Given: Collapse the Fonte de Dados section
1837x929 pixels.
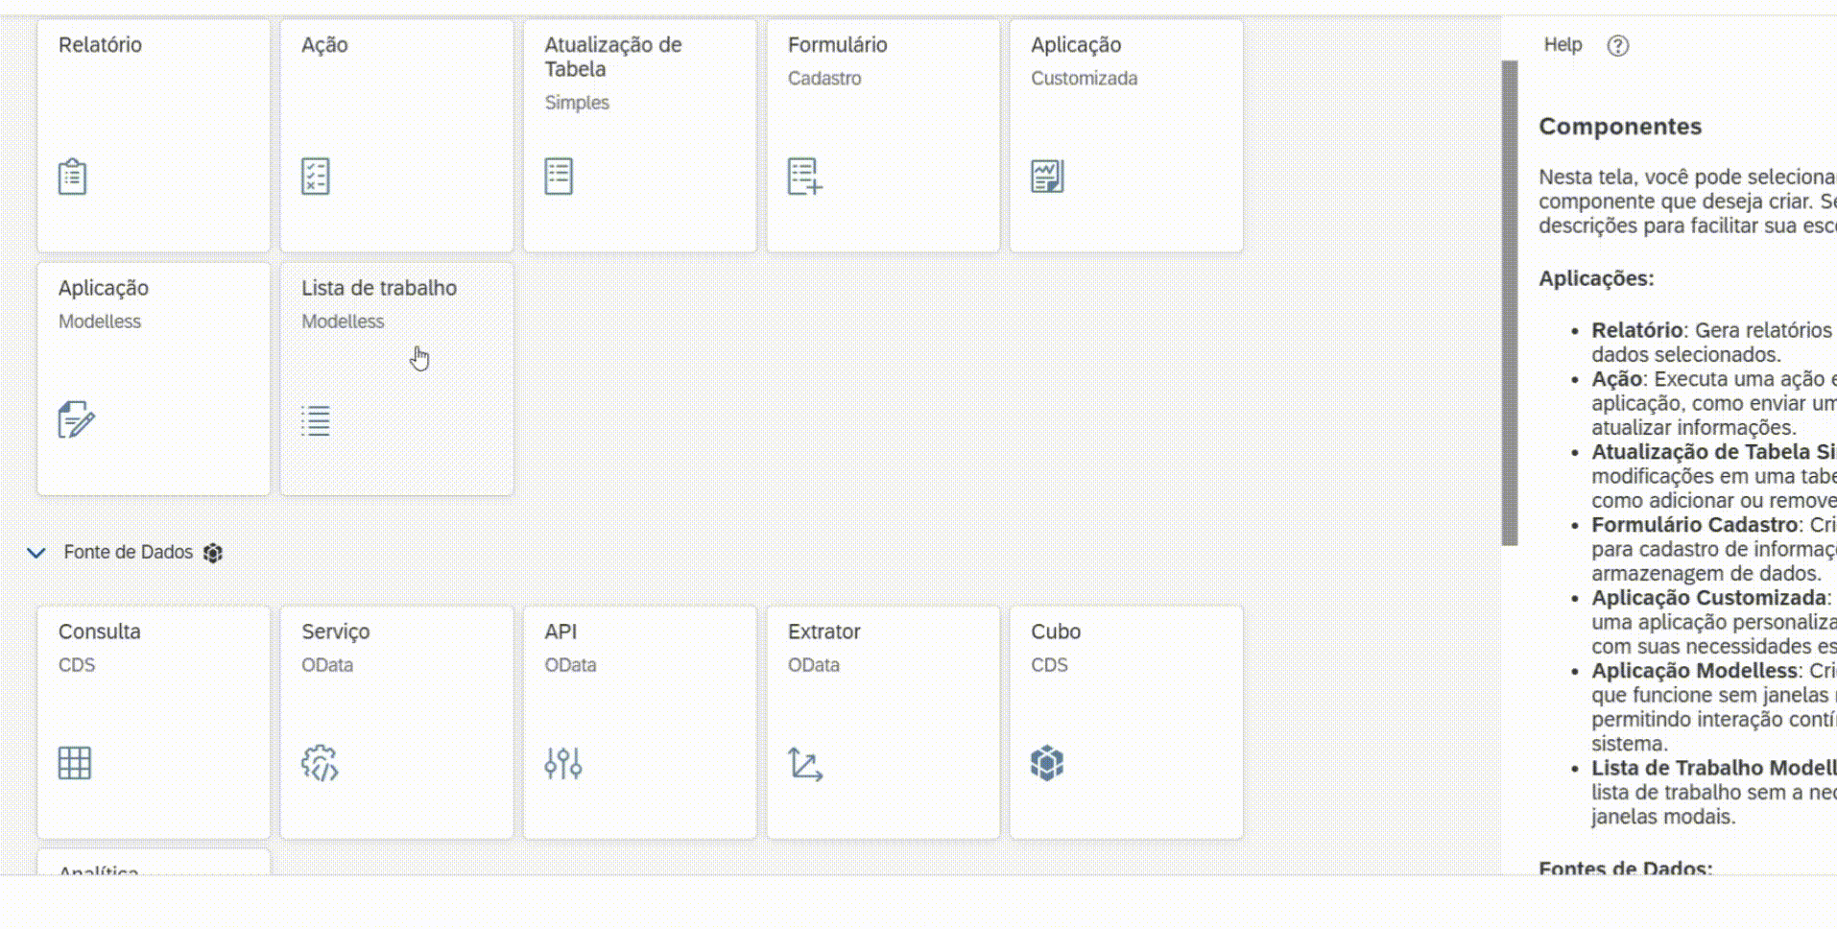Looking at the screenshot, I should [x=36, y=553].
